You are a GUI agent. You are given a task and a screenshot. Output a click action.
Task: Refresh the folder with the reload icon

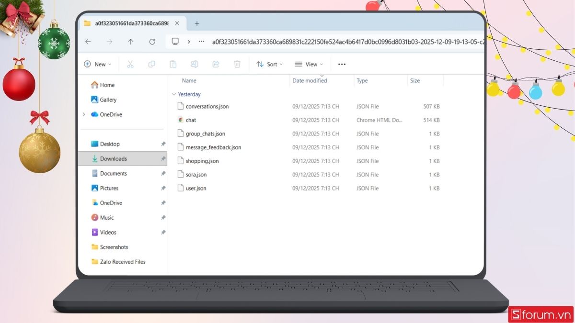pos(152,42)
